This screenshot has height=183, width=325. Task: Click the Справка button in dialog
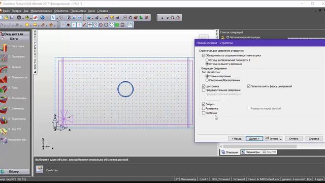click(314, 139)
